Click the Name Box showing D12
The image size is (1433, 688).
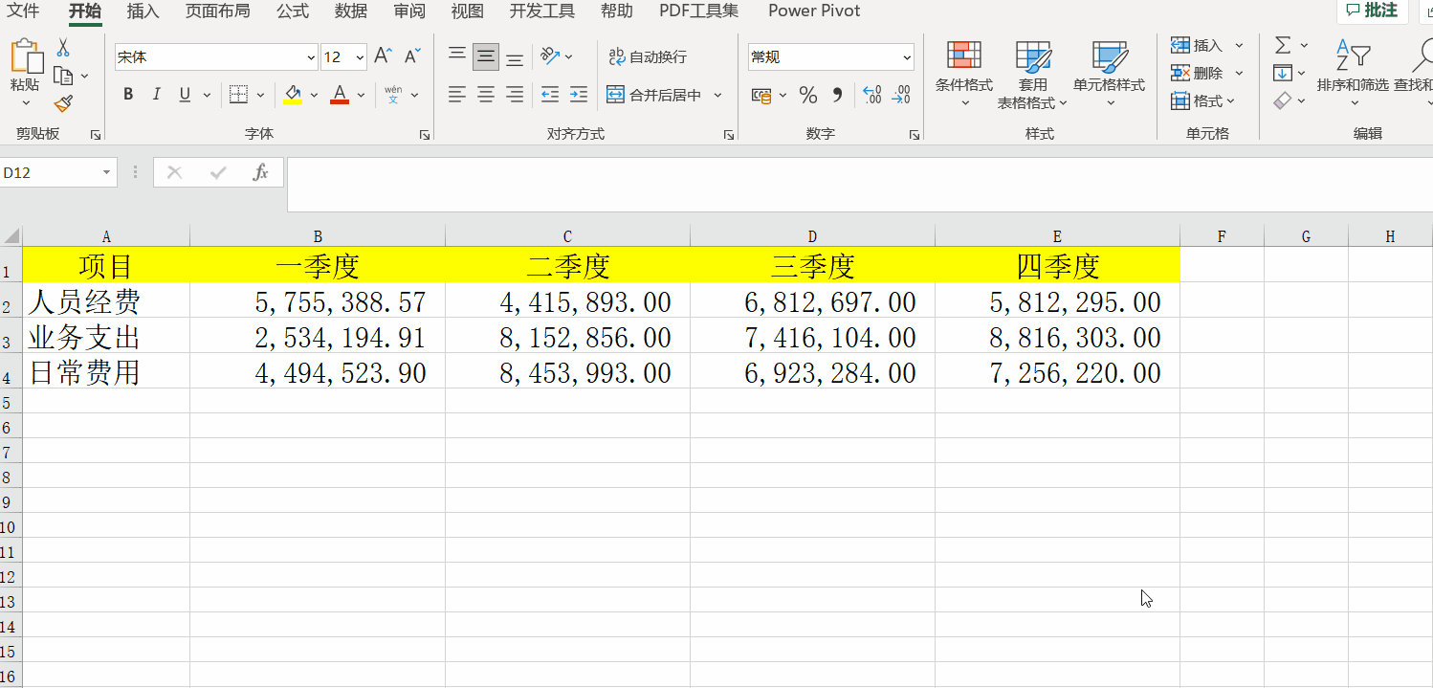(x=58, y=172)
